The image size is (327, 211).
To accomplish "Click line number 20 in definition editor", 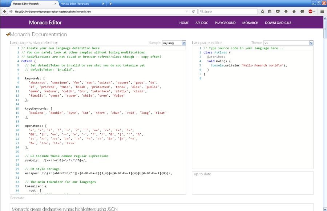I will pos(17,130).
